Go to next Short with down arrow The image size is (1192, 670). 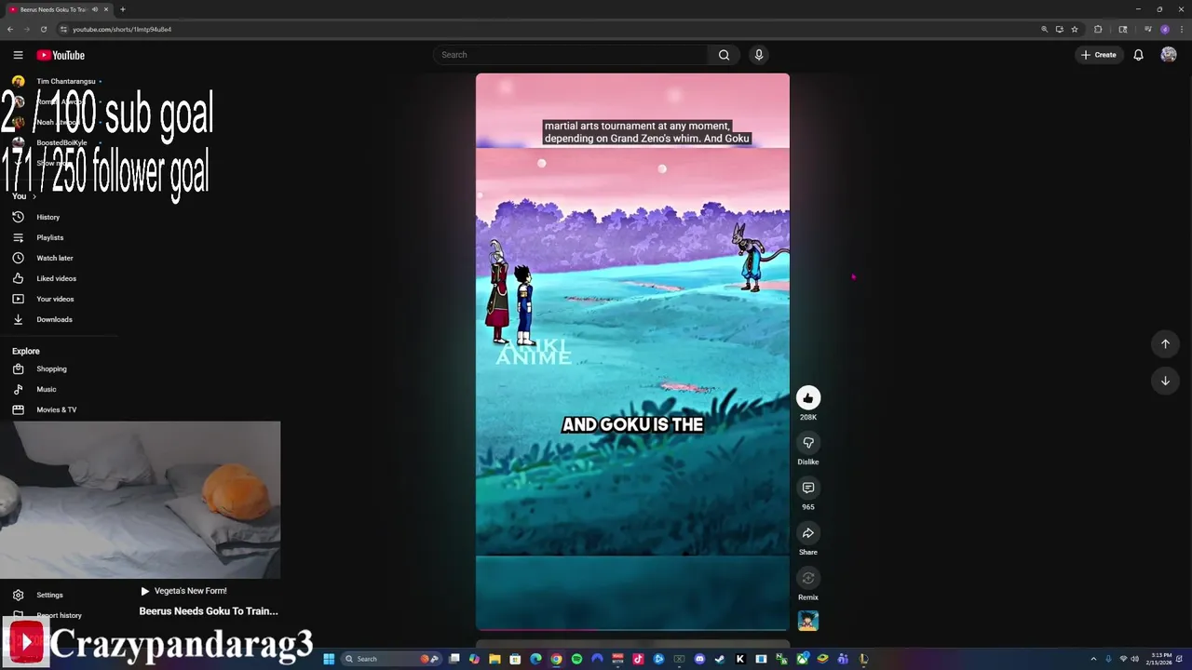click(x=1165, y=381)
